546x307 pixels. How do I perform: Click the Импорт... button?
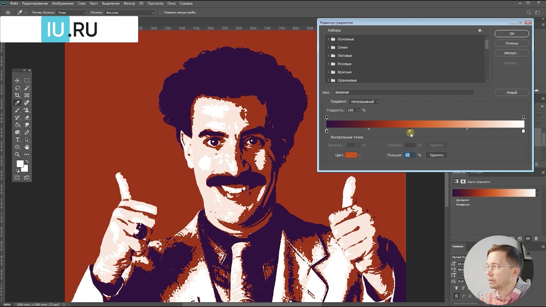(512, 53)
